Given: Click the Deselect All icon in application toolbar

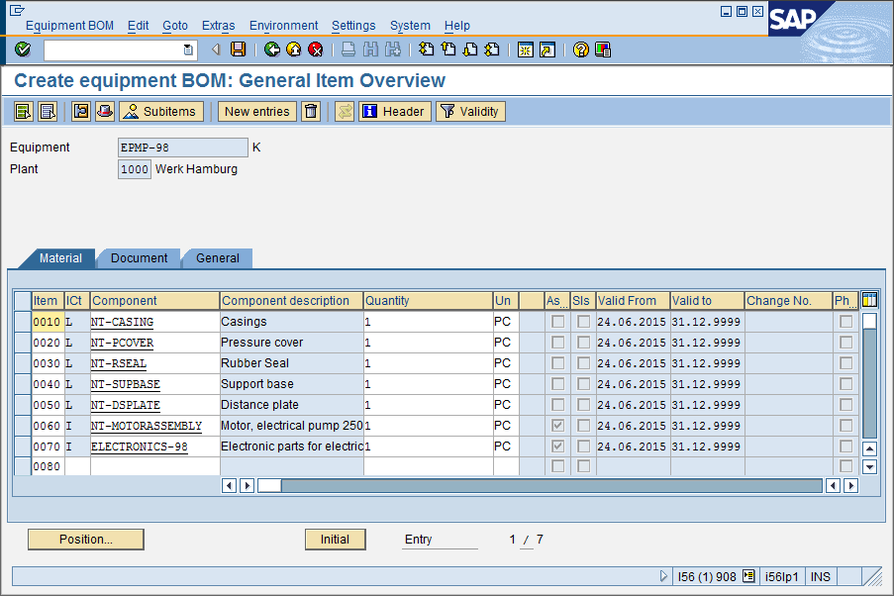Looking at the screenshot, I should [x=48, y=111].
